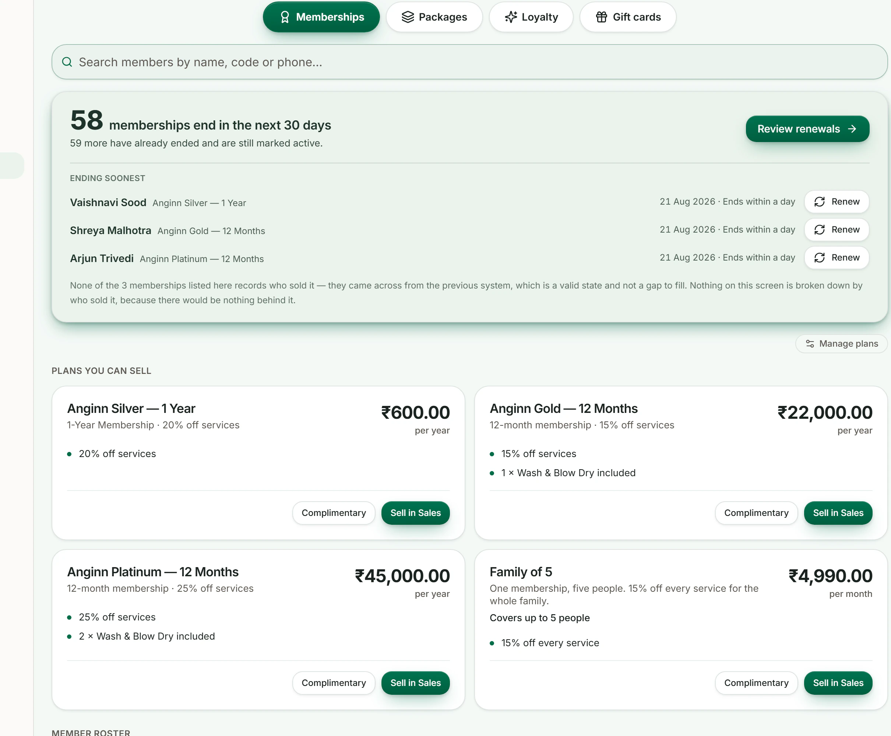Click the sliders icon in Manage plans

[x=810, y=344]
